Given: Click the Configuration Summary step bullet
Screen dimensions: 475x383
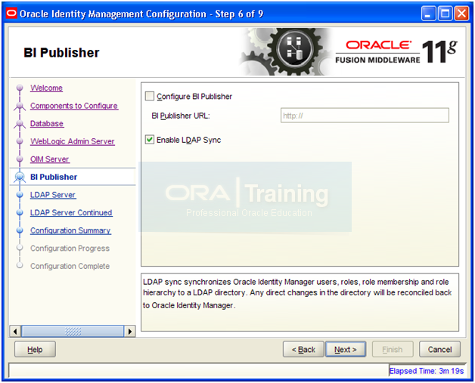Looking at the screenshot, I should click(20, 230).
